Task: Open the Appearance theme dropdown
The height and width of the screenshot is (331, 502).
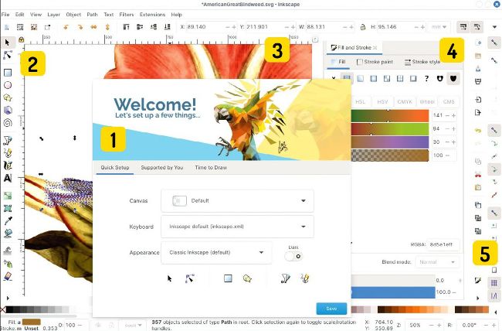Action: pos(216,253)
